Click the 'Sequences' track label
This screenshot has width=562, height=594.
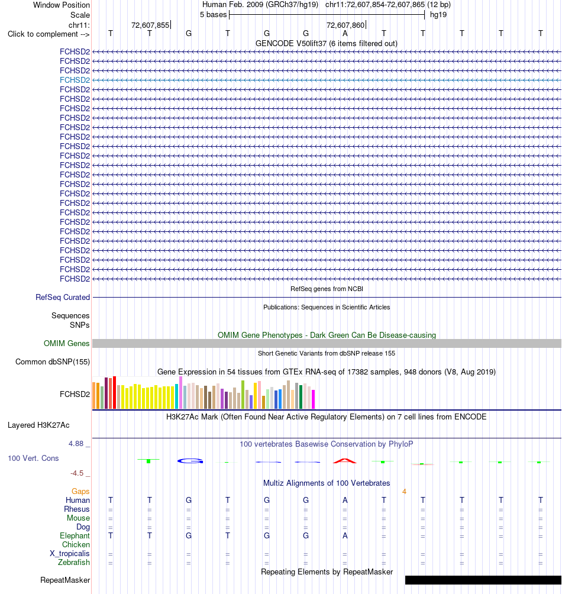[x=70, y=315]
